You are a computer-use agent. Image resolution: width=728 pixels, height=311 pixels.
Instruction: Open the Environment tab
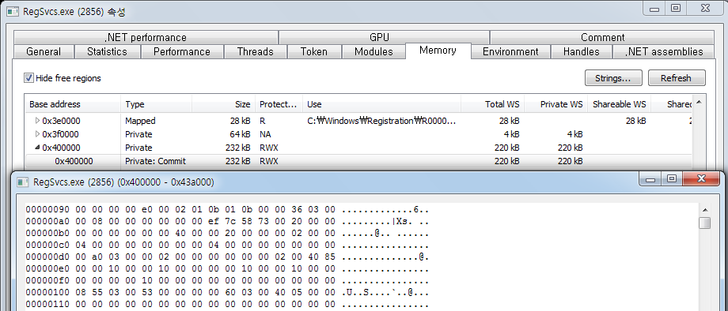pyautogui.click(x=510, y=51)
